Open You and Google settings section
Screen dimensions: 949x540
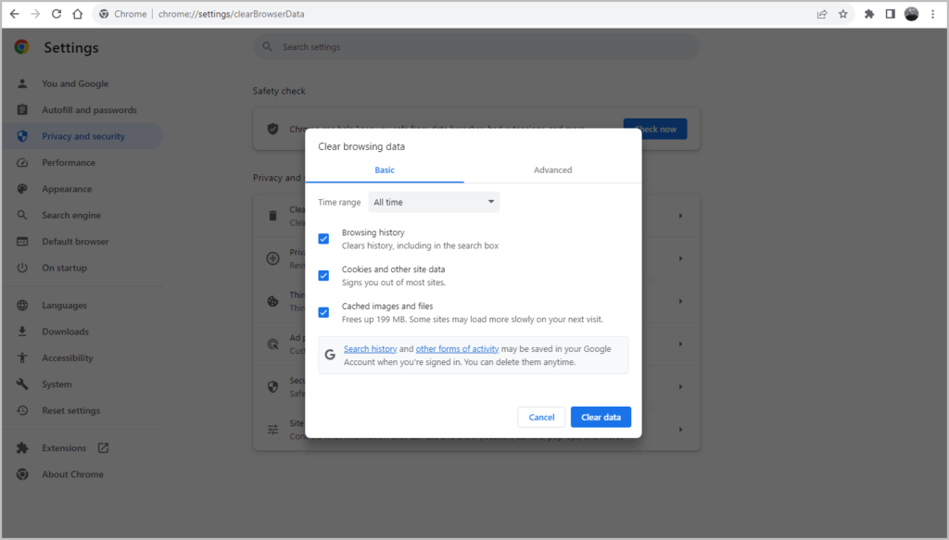pyautogui.click(x=75, y=83)
